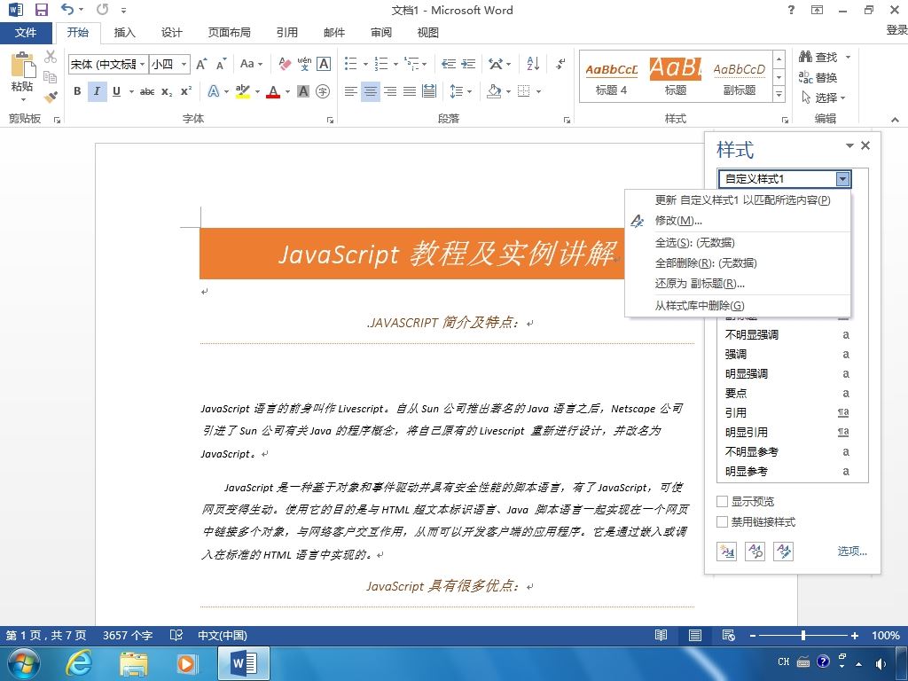Click the Enclosed Character 字 icon
The image size is (908, 681).
(x=323, y=91)
